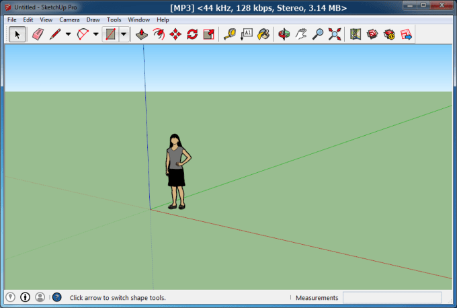Select the arrow Select tool
The image size is (457, 308).
point(17,34)
